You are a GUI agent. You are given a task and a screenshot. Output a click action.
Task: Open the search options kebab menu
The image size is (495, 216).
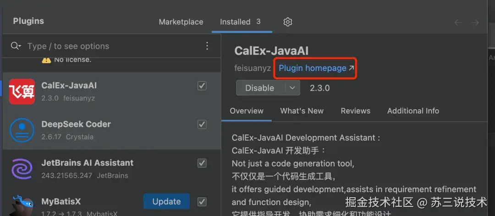coord(207,46)
